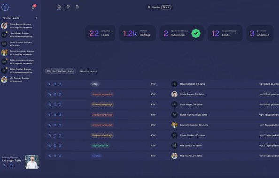The height and width of the screenshot is (178, 279).
Task: Click Olivia Becker's Angebot versendet badge
Action: 102,94
